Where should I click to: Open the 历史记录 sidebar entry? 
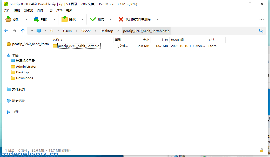click(x=18, y=100)
